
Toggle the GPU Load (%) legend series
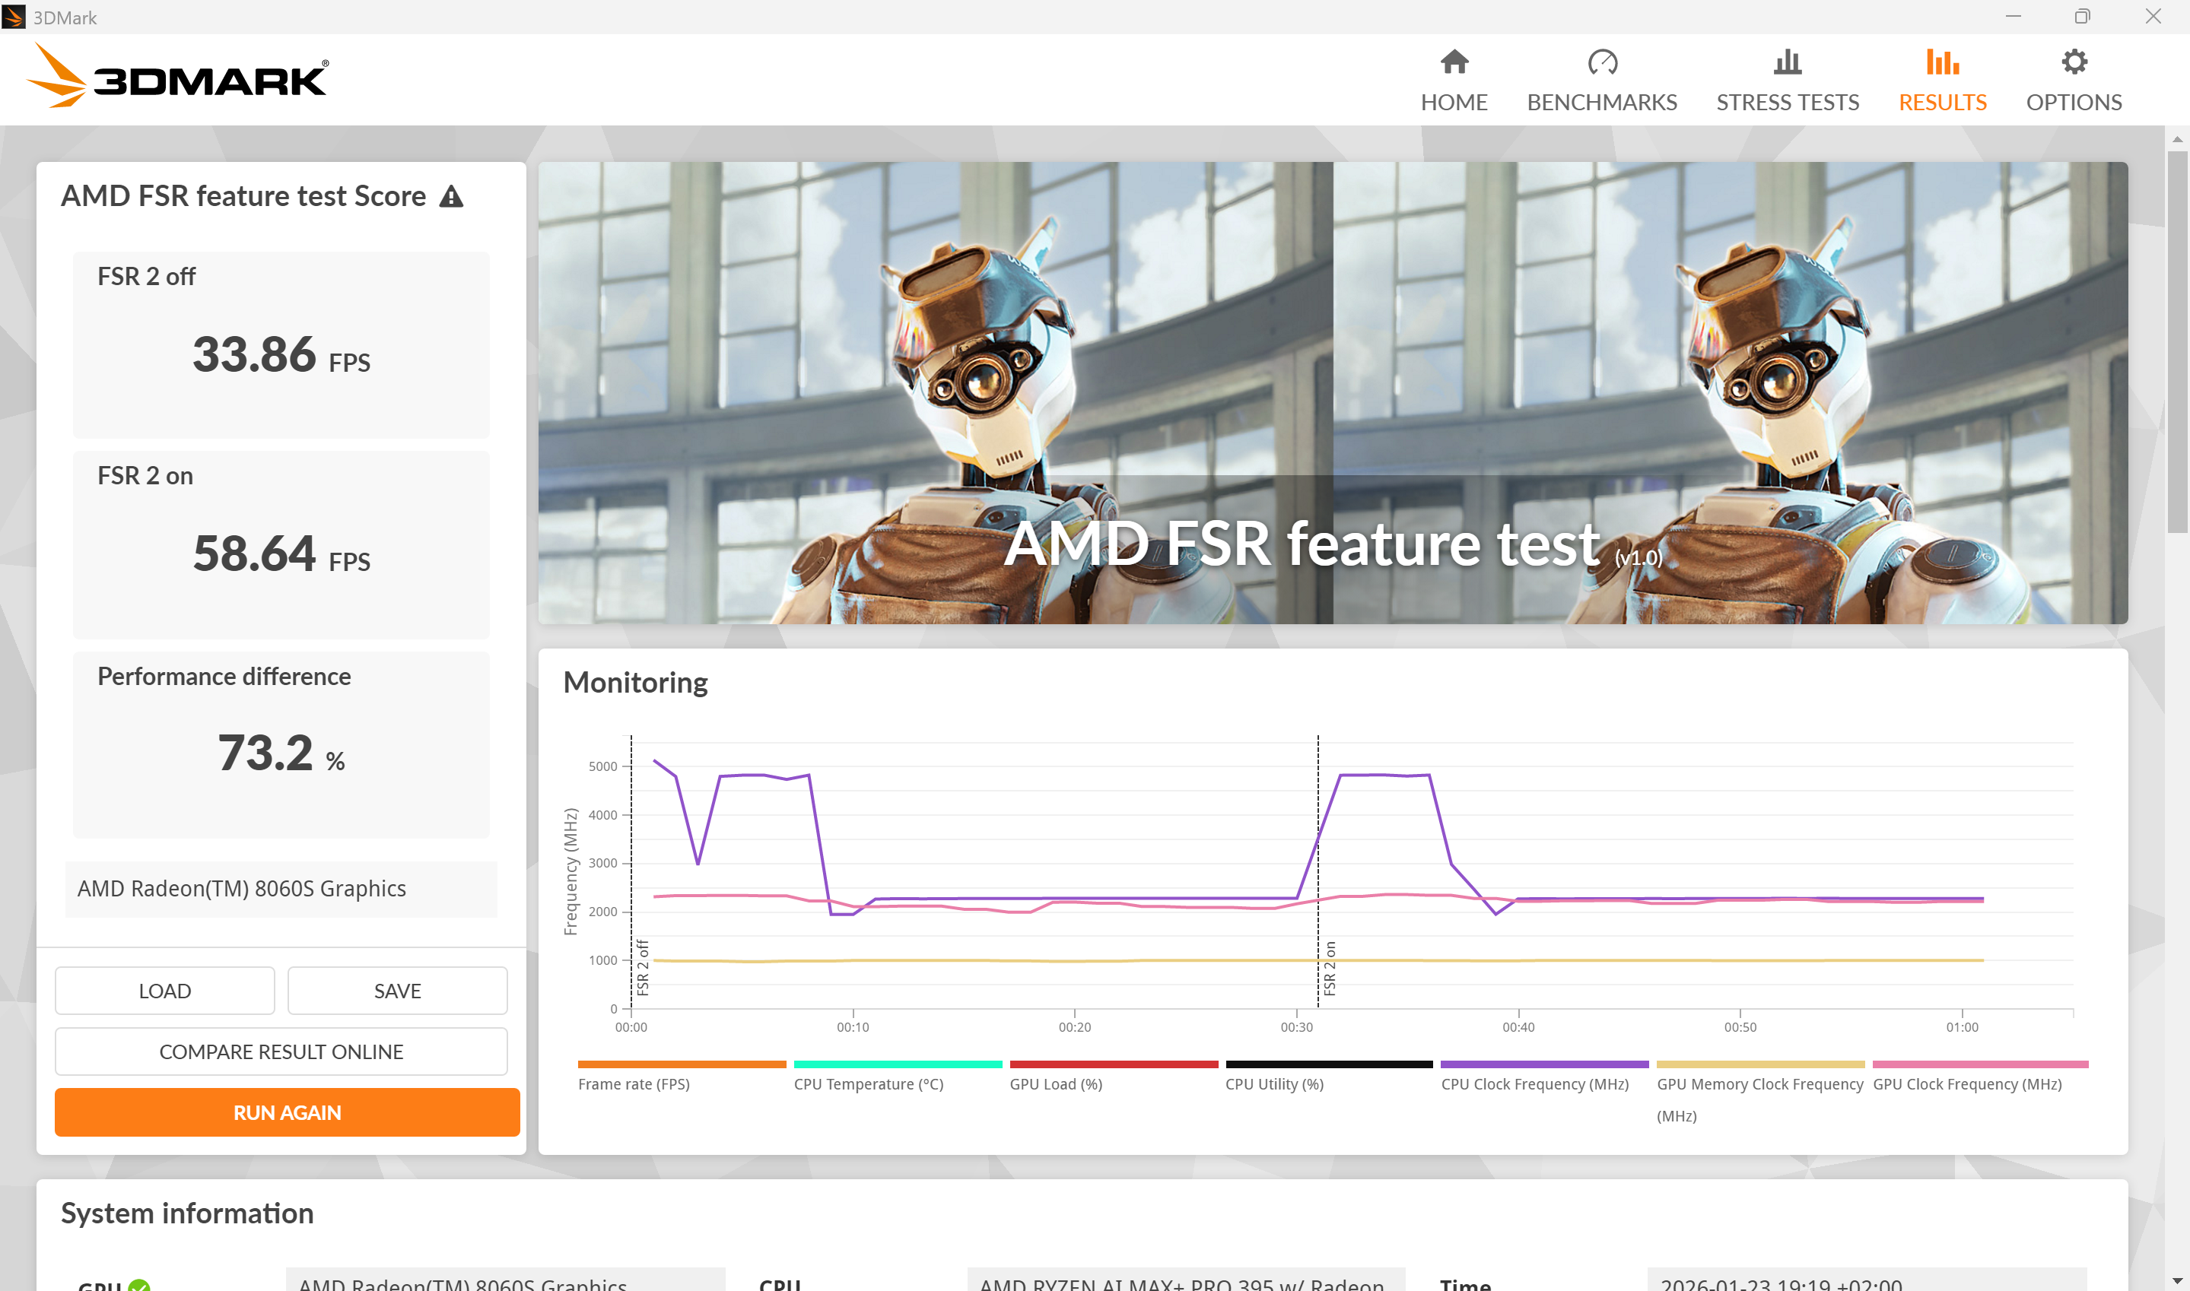click(x=1055, y=1084)
